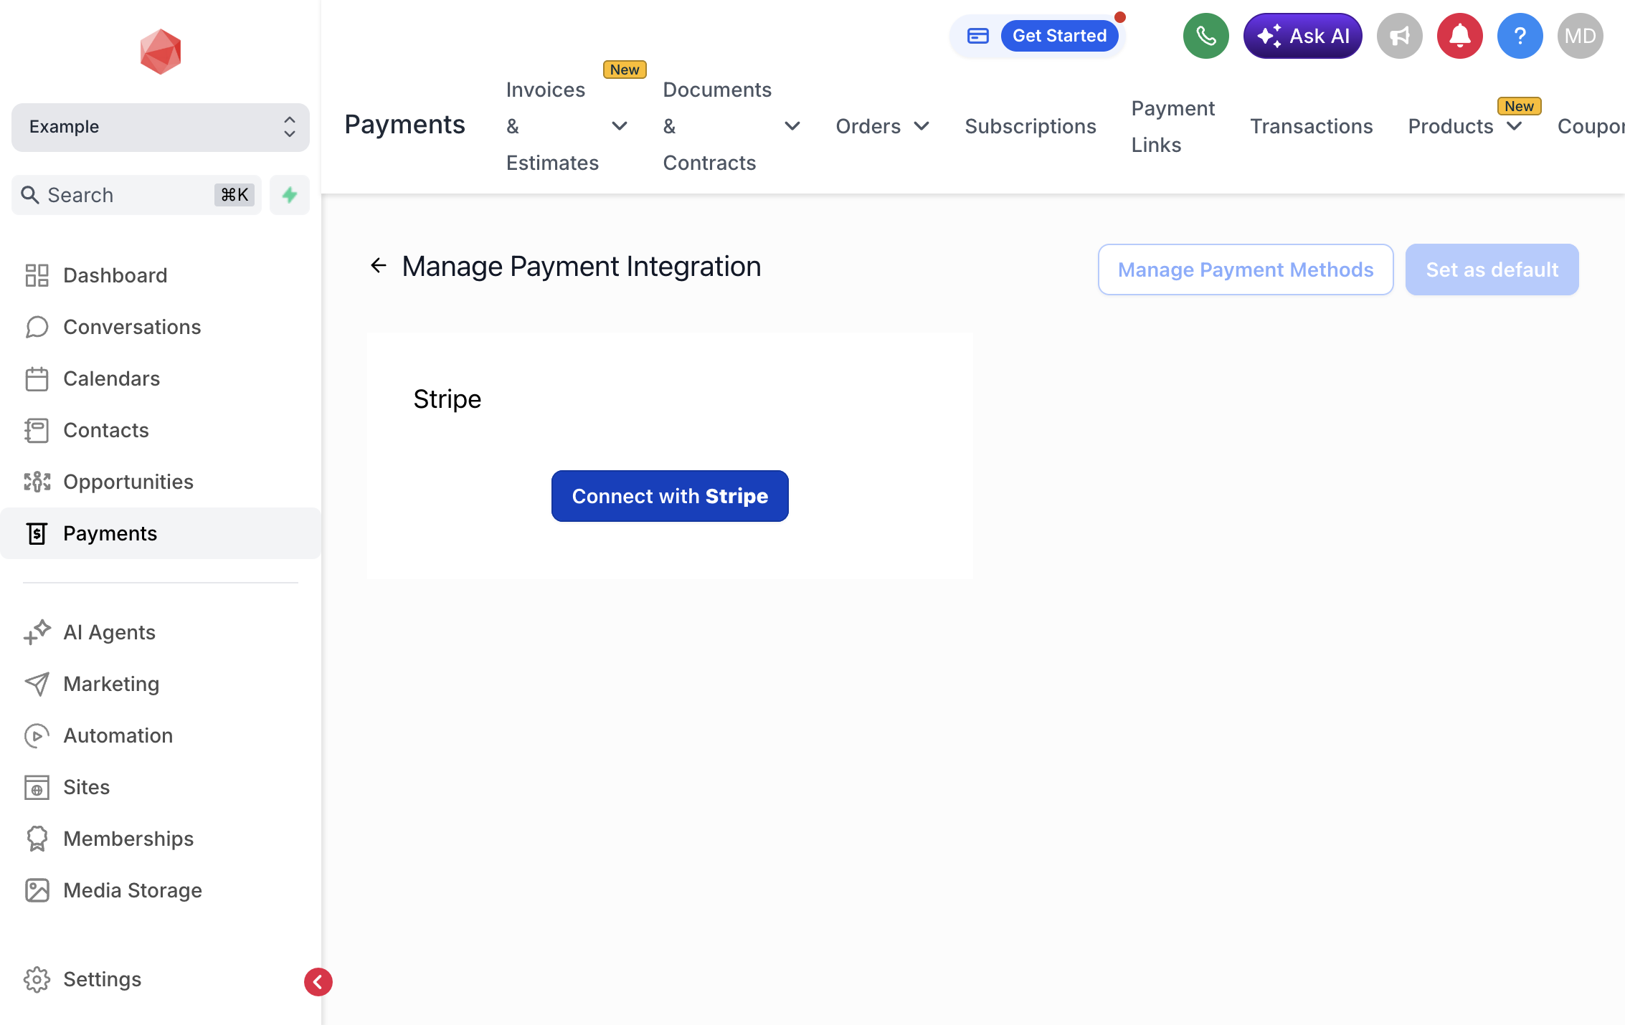
Task: Click the Contacts book icon
Action: [x=37, y=430]
